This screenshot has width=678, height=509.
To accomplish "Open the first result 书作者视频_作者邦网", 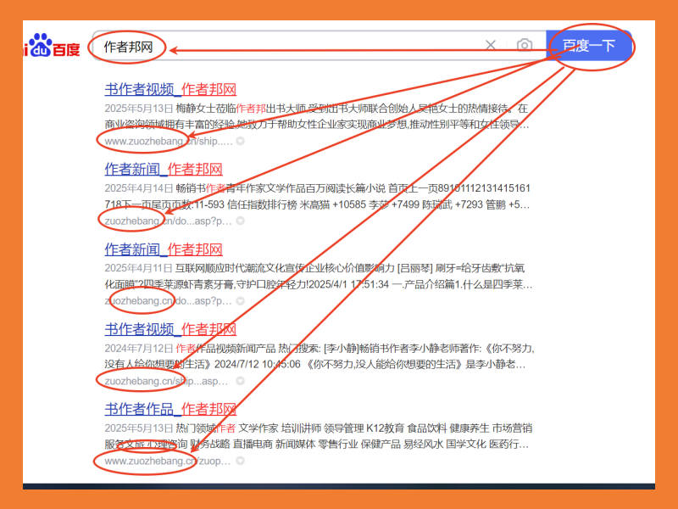I will (170, 90).
